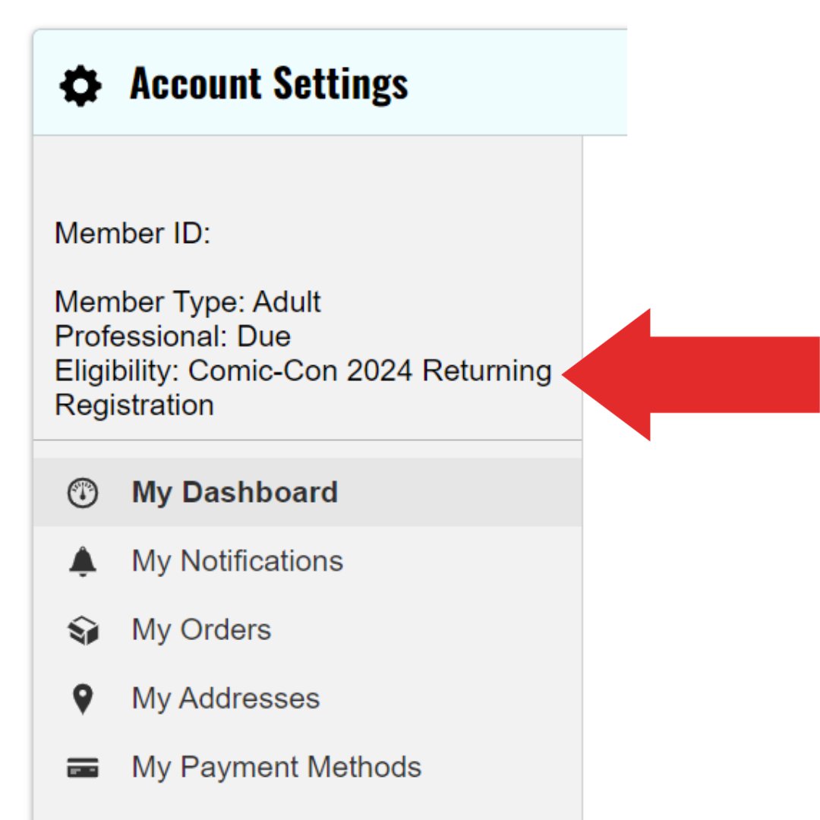This screenshot has height=820, width=820.
Task: Click the payment methods card icon
Action: [83, 768]
